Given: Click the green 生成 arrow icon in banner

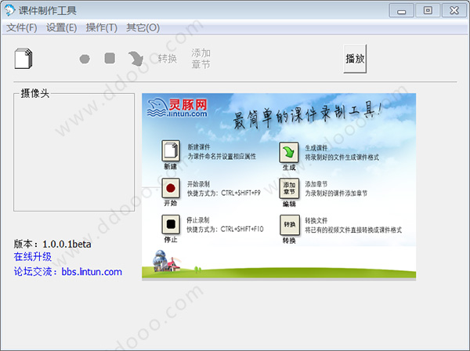Looking at the screenshot, I should (289, 152).
